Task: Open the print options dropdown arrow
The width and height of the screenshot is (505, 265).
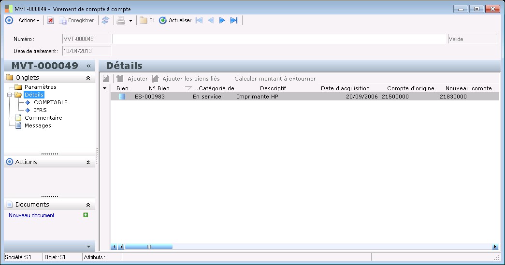Action: (x=130, y=21)
